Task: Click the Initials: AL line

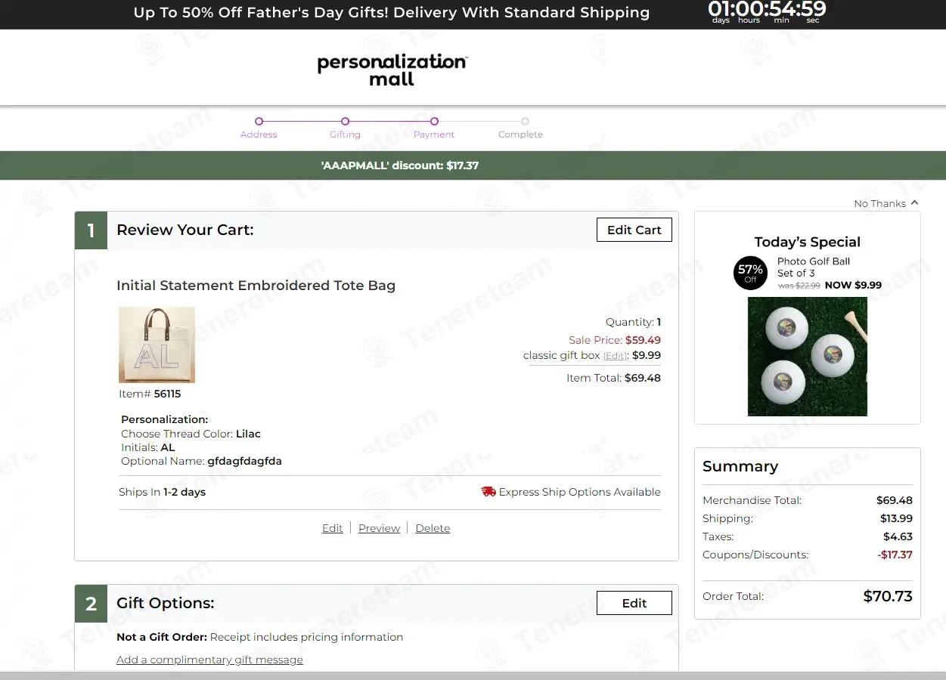Action: pos(148,447)
